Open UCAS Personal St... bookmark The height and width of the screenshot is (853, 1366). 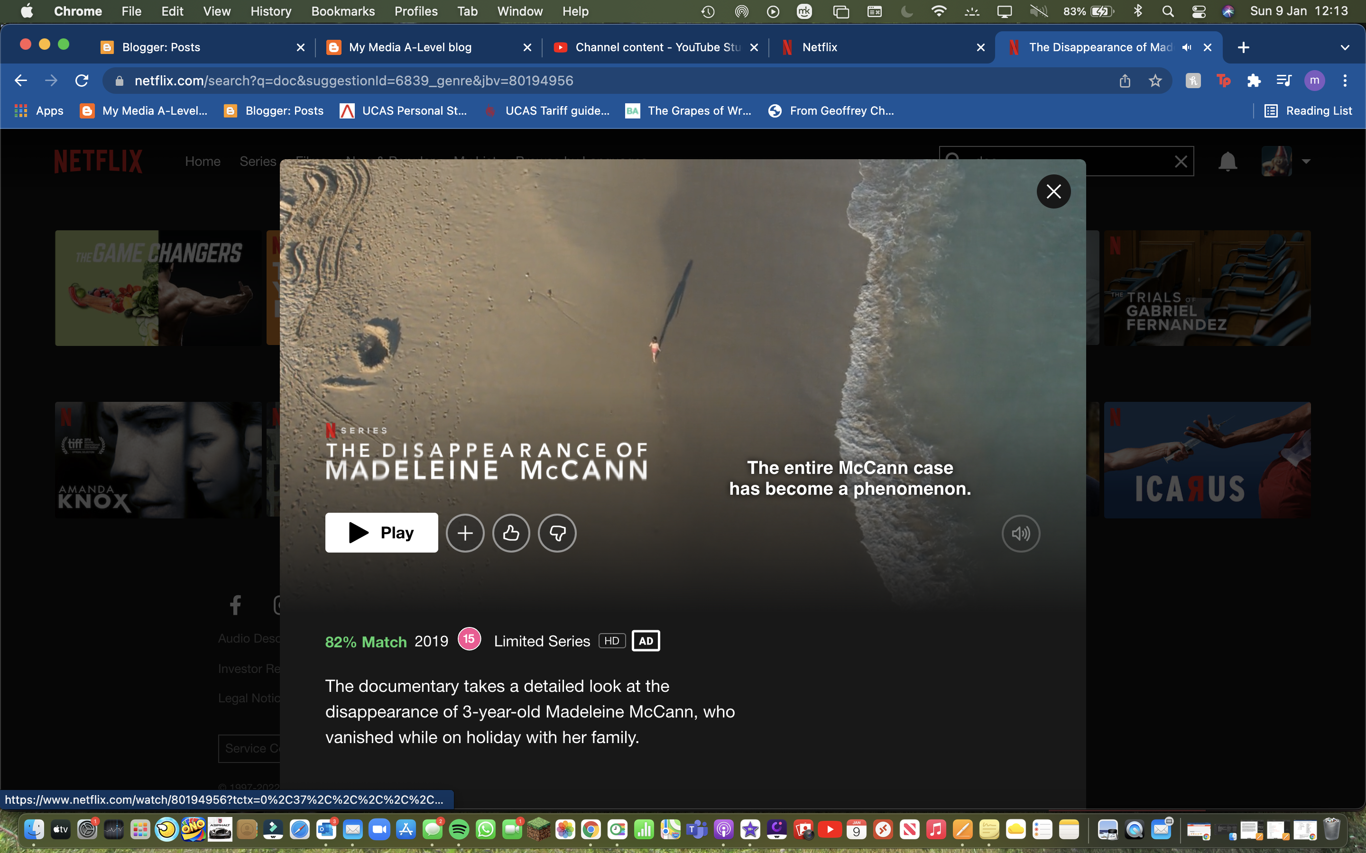403,111
